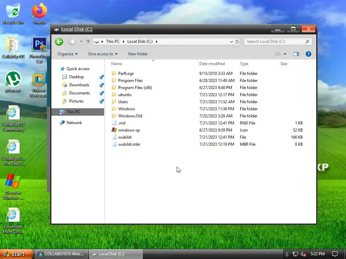Change the view layout icon
This screenshot has width=346, height=259.
click(278, 54)
